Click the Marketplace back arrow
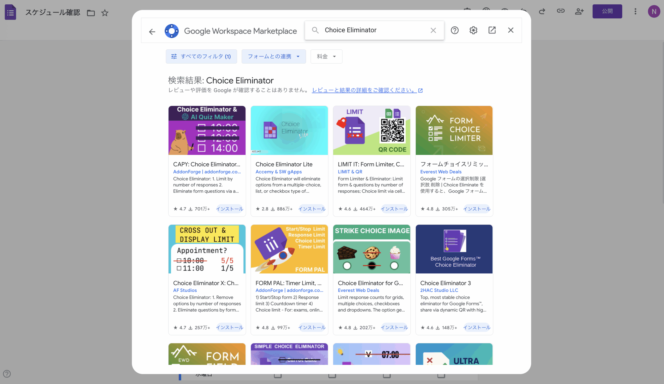 (152, 32)
